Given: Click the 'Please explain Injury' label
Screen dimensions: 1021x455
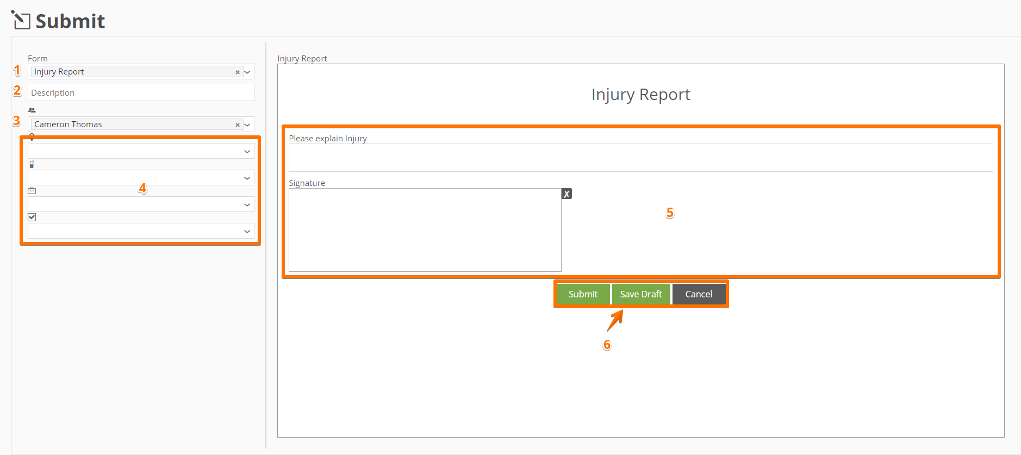Looking at the screenshot, I should tap(328, 139).
